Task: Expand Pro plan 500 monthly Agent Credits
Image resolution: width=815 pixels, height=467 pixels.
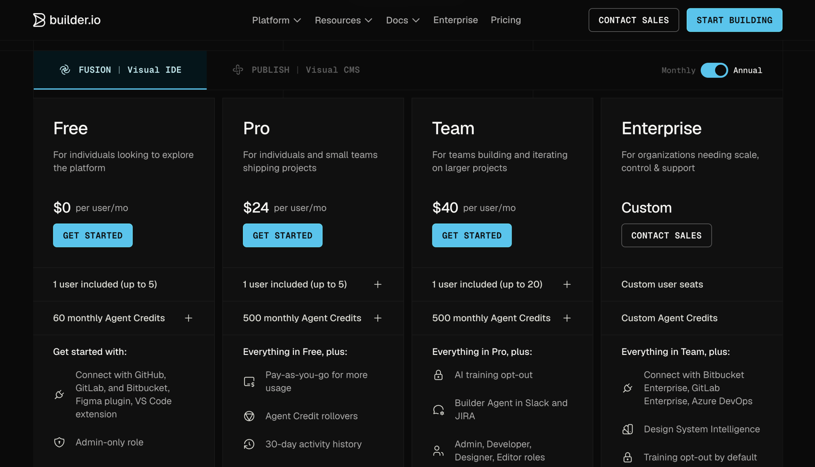Action: coord(377,318)
